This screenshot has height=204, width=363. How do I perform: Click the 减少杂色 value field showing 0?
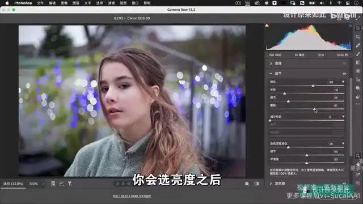point(330,117)
